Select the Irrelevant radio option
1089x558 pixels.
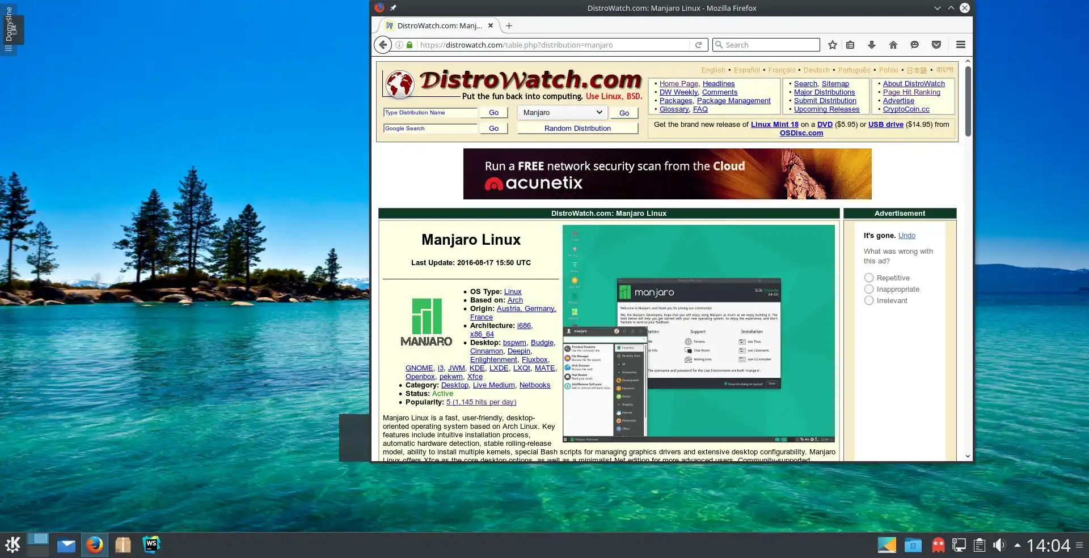(x=869, y=300)
